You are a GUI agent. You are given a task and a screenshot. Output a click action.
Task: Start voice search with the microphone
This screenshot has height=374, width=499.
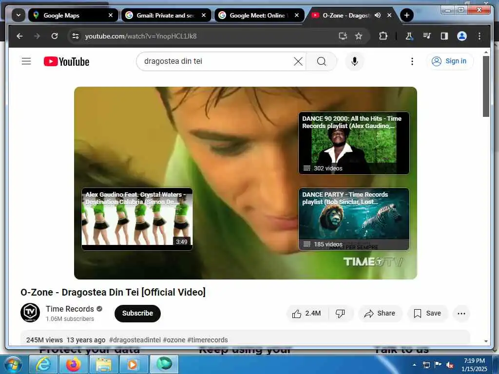(355, 61)
